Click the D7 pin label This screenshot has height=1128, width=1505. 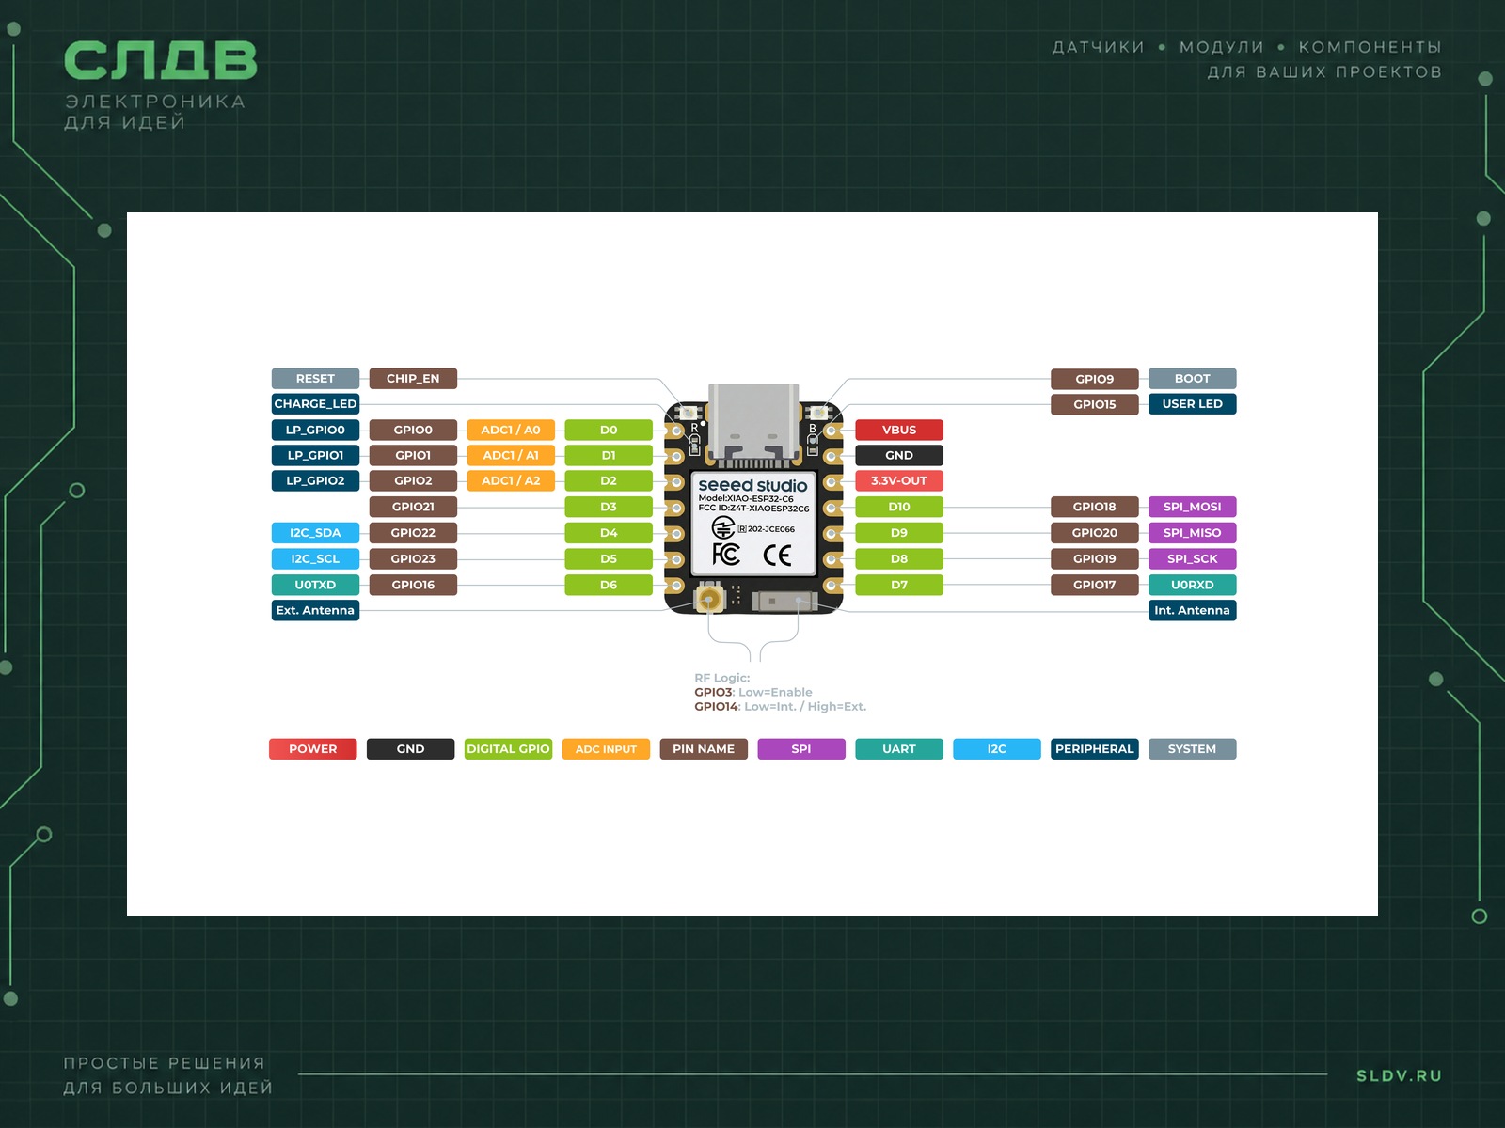(x=899, y=585)
